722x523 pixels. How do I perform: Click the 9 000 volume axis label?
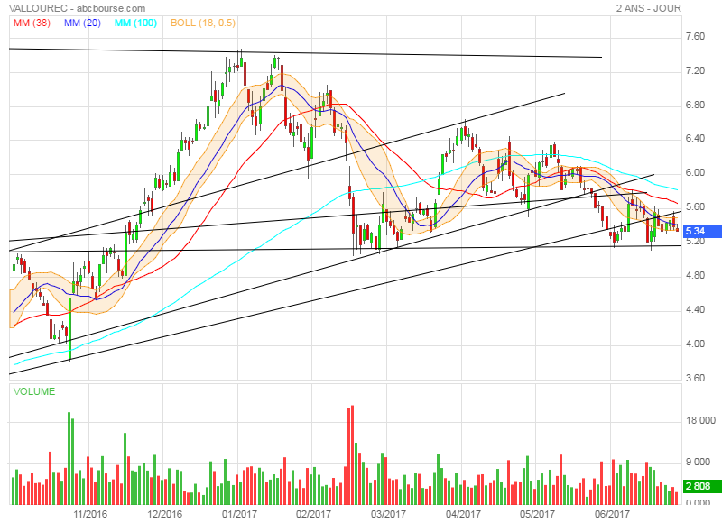click(x=698, y=462)
